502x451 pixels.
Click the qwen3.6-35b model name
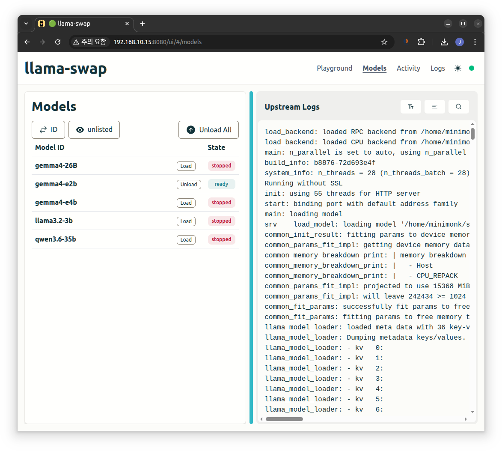click(55, 239)
